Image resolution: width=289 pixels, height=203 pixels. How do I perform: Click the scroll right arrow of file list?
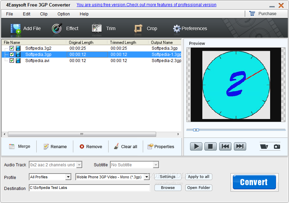pyautogui.click(x=178, y=134)
